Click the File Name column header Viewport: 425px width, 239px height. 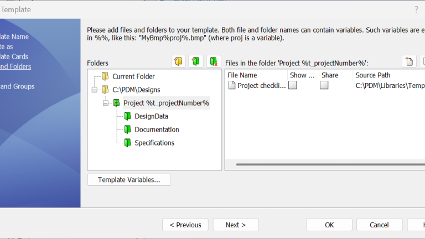tap(256, 75)
